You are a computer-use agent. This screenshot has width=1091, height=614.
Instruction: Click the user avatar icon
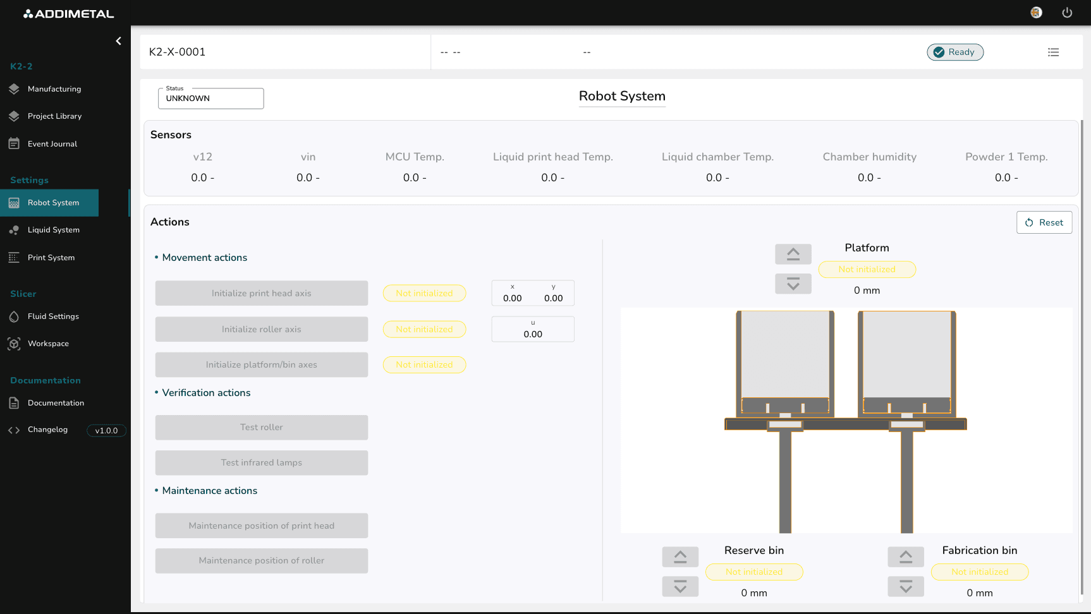coord(1036,12)
